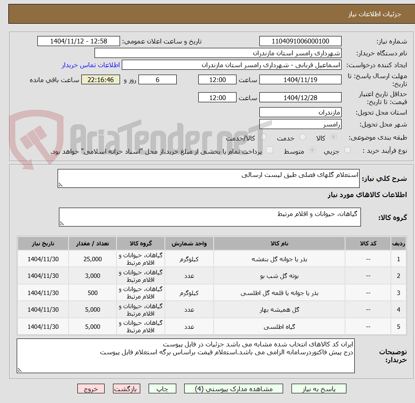Click the row بوته گل شب بو
The width and height of the screenshot is (415, 403).
[x=212, y=276]
